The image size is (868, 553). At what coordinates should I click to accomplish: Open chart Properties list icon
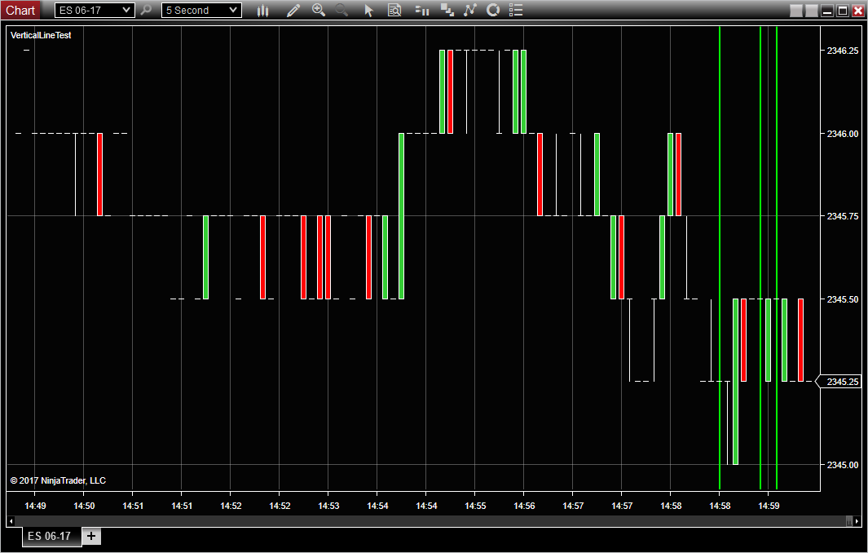point(516,10)
